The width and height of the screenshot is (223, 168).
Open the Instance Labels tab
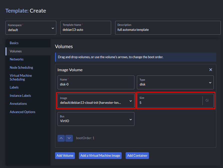pos(20,96)
